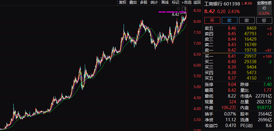Click the red 买 buy button

(x=212, y=20)
